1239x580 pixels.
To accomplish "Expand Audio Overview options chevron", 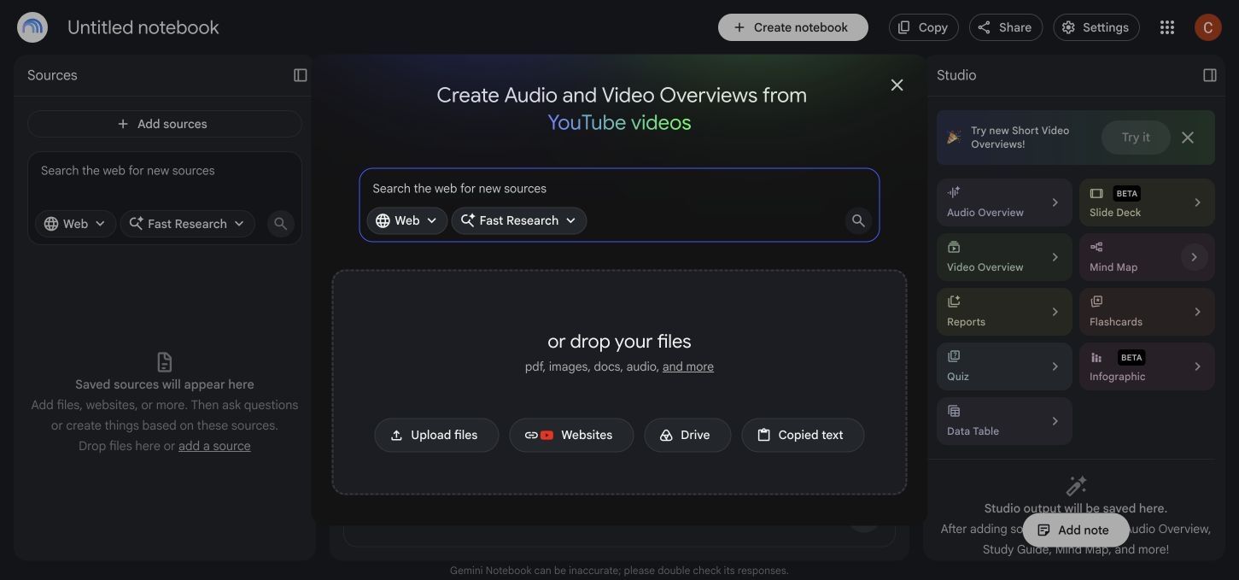I will click(1055, 202).
